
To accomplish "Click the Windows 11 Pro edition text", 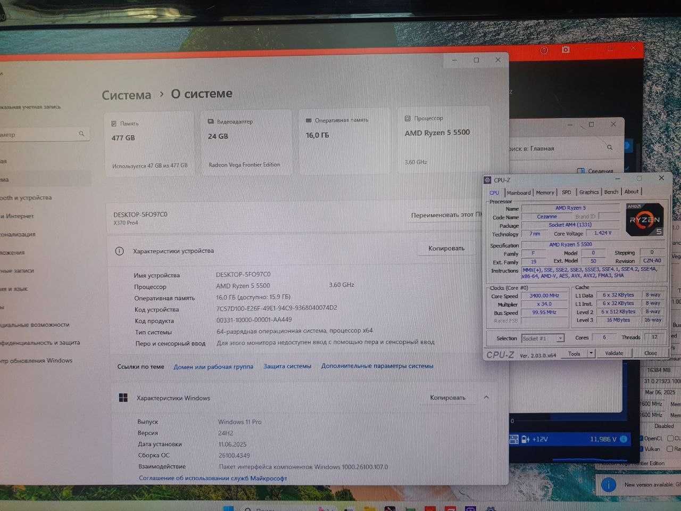I will (x=239, y=422).
